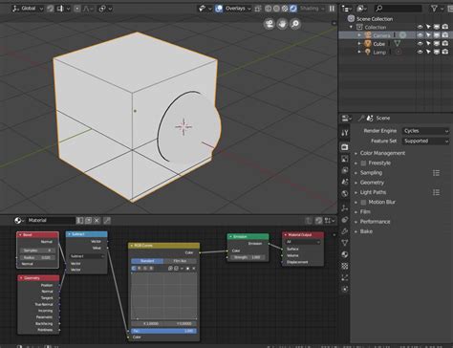Open the Render properties tab icon

[345, 147]
